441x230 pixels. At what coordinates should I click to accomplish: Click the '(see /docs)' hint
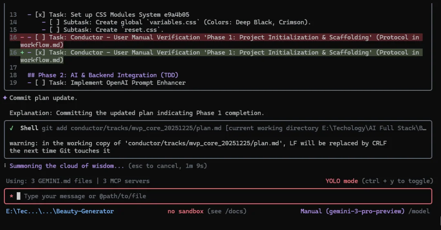point(227,211)
